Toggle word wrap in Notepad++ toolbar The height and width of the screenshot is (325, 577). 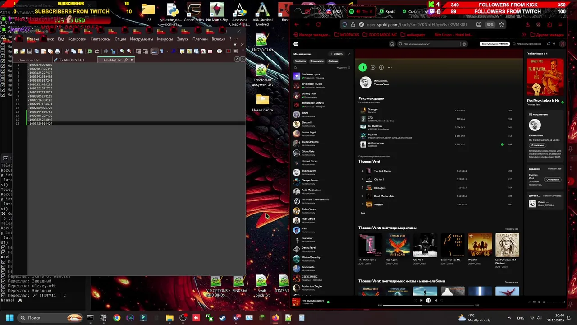pos(154,51)
